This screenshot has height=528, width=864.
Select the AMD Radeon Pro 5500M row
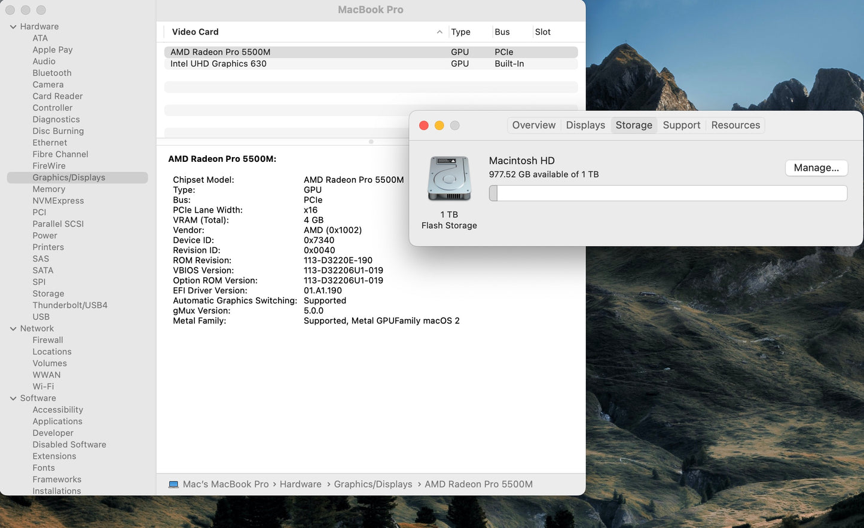click(x=371, y=52)
